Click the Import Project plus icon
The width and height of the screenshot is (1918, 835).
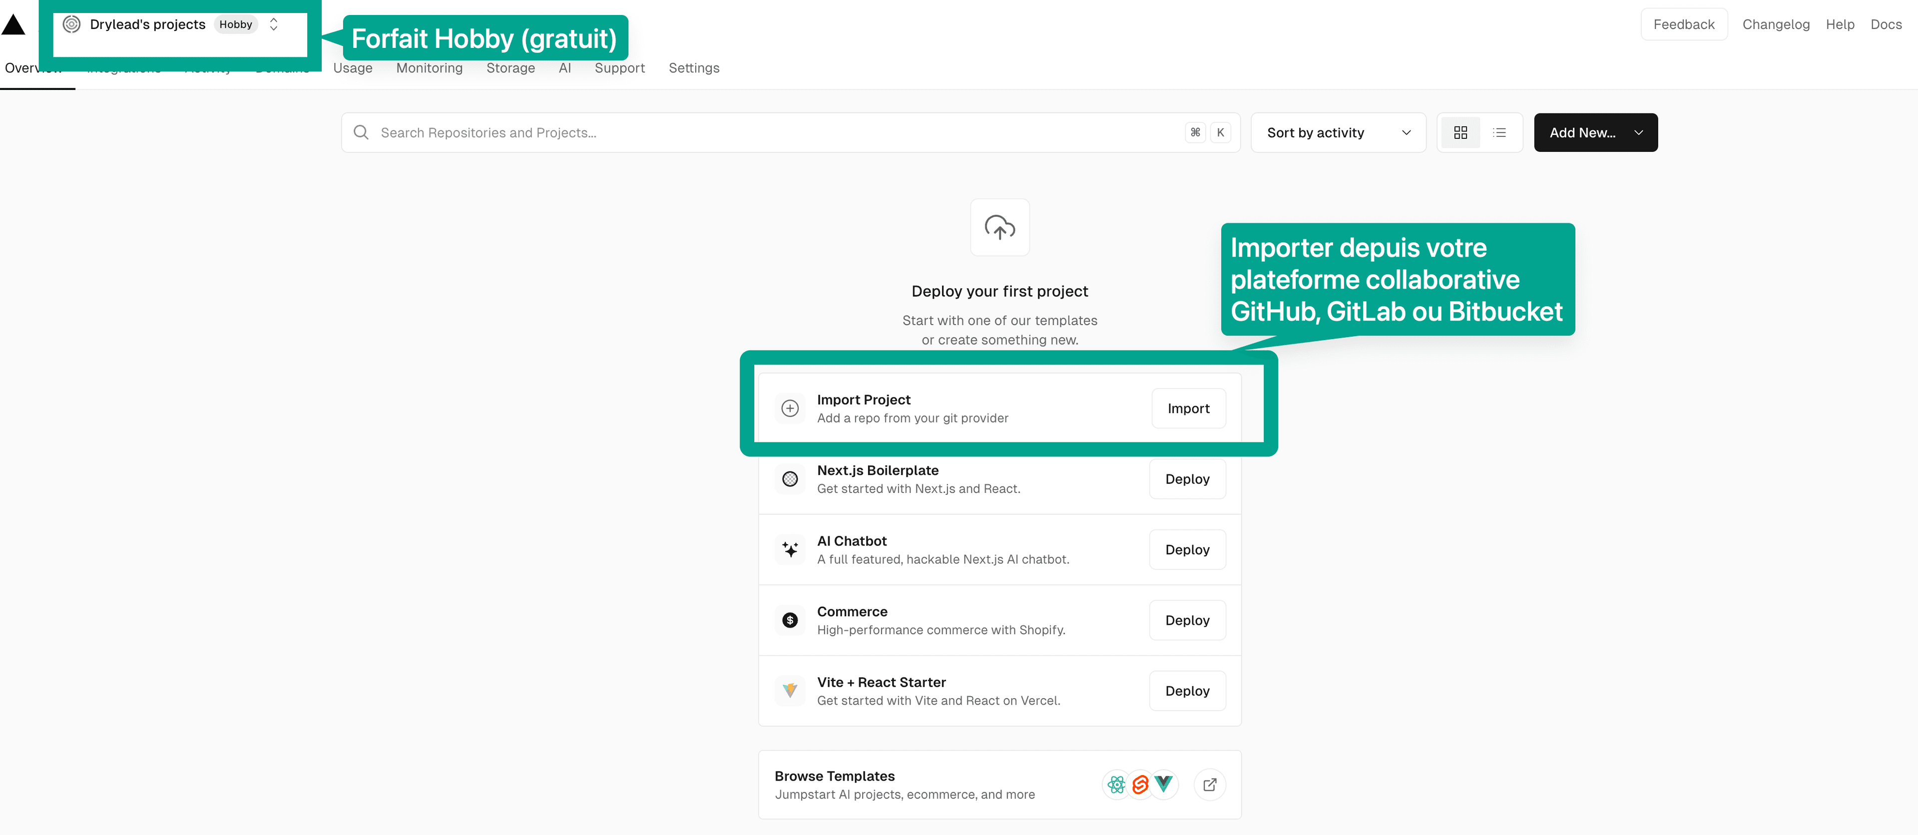790,409
